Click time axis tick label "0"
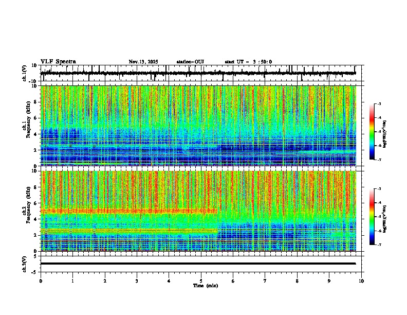The width and height of the screenshot is (407, 315). (x=41, y=281)
